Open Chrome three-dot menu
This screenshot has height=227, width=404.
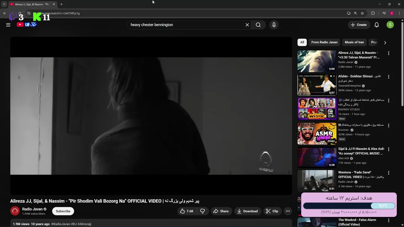[399, 13]
